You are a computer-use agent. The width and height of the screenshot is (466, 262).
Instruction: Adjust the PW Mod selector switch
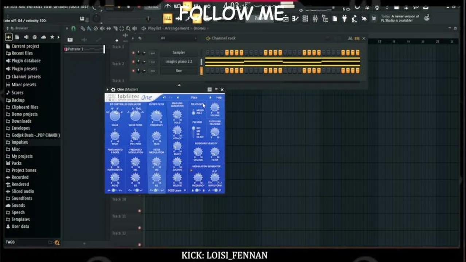point(194,132)
